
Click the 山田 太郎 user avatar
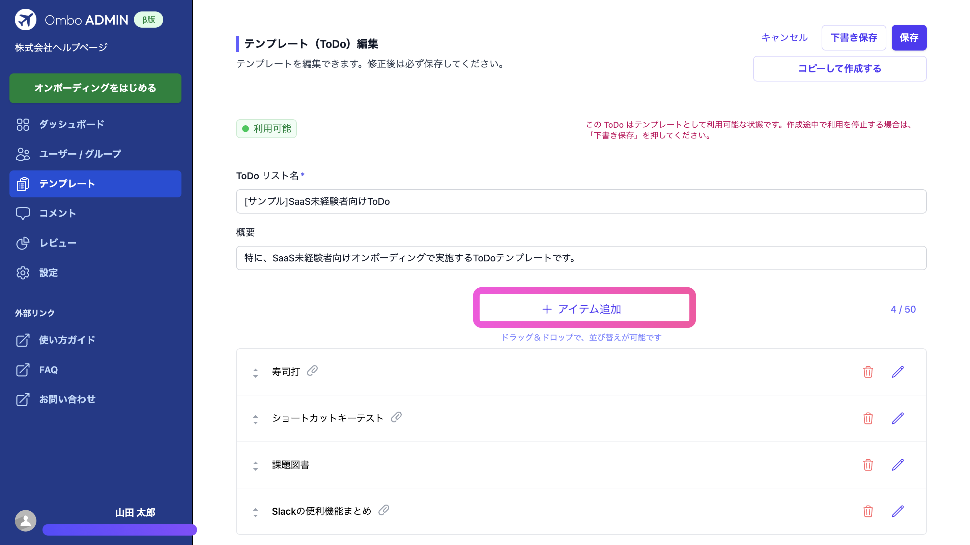point(26,520)
